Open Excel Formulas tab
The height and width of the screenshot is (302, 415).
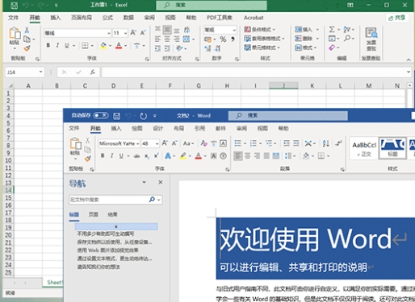[x=107, y=18]
